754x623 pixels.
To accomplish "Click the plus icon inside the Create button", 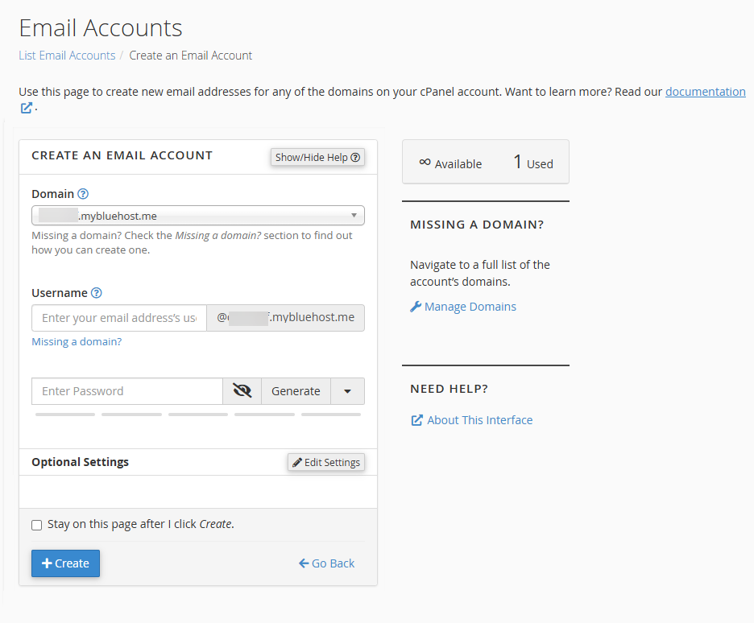I will (48, 563).
